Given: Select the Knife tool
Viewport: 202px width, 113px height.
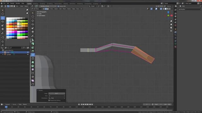Looking at the screenshot, I should click(x=33, y=59).
